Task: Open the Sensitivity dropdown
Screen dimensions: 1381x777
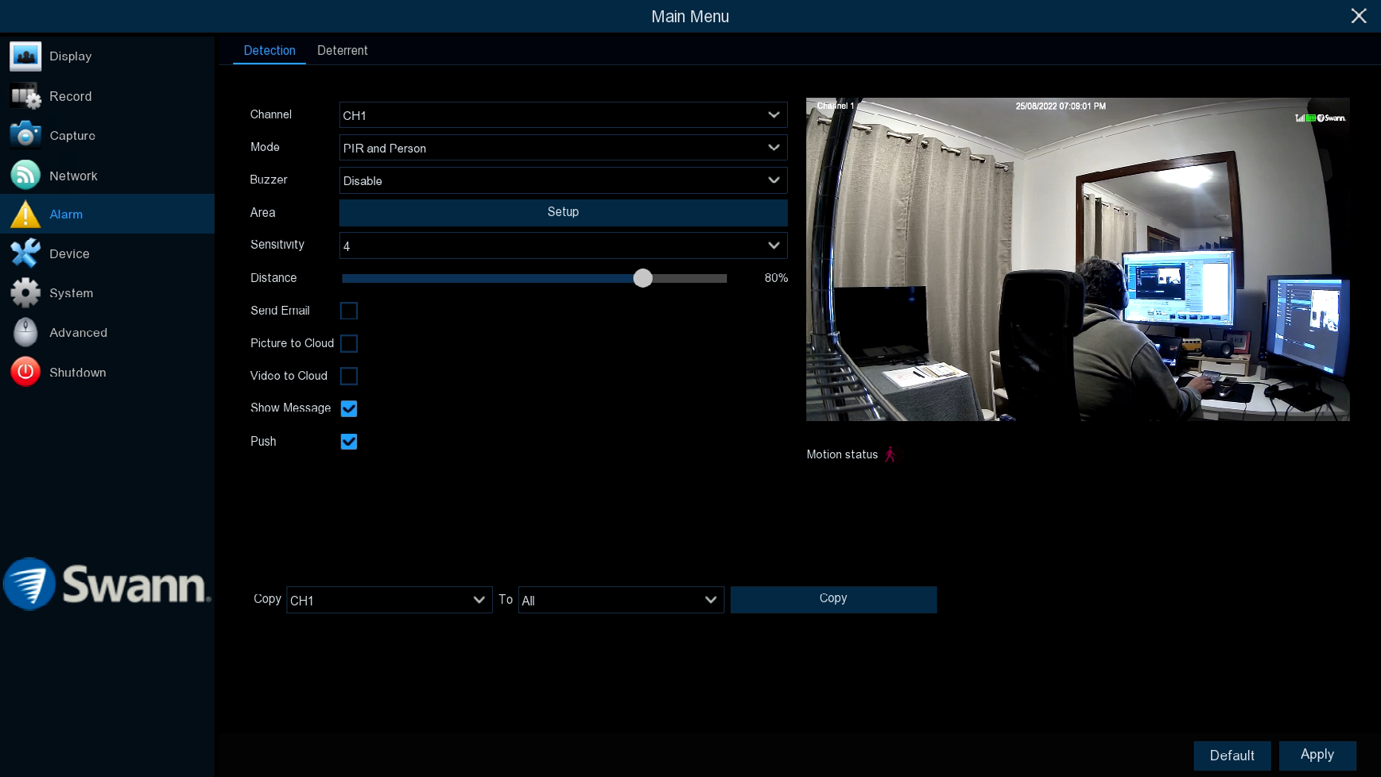Action: pyautogui.click(x=563, y=245)
